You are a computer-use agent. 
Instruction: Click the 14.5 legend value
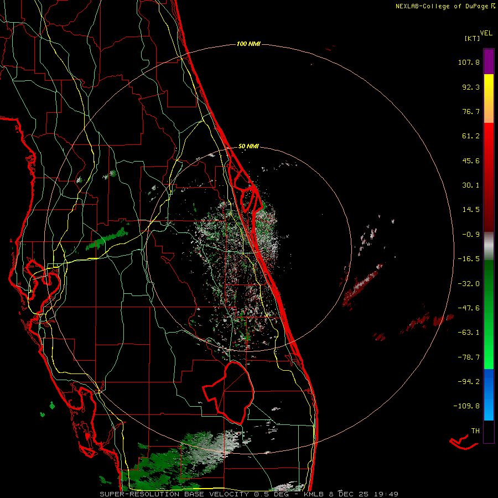click(x=471, y=210)
